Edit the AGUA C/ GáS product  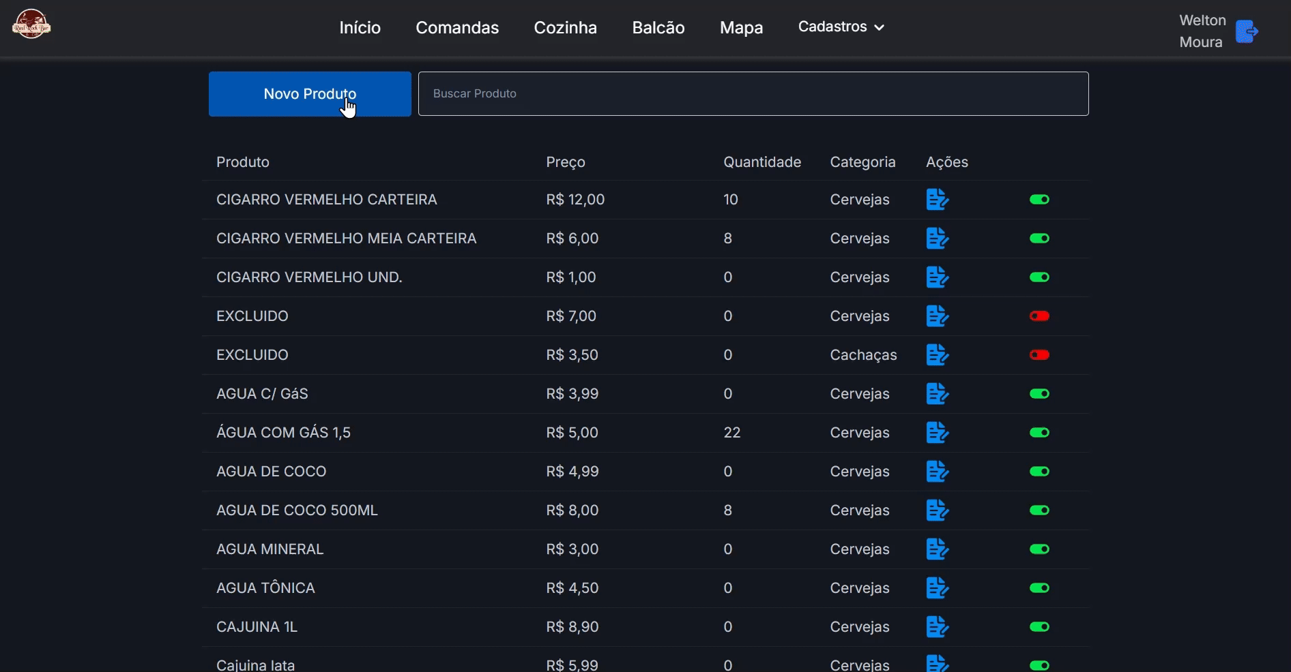pos(937,394)
